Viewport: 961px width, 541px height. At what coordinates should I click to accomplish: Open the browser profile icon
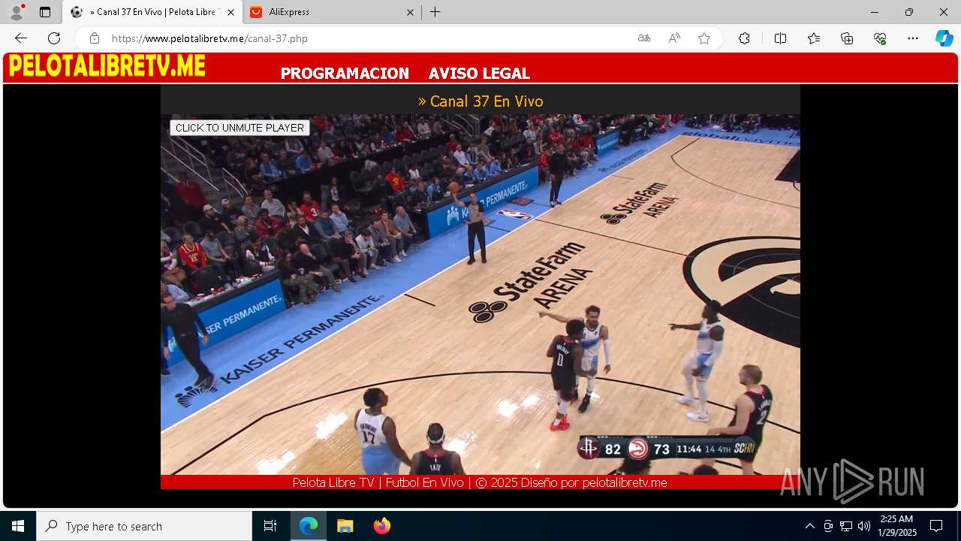tap(17, 12)
